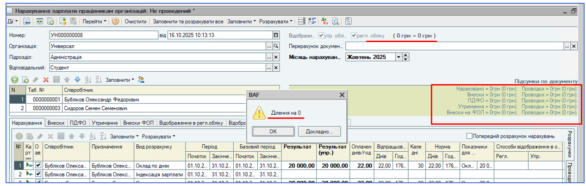Click the Дт/Кт postings result icon
This screenshot has height=186, width=586.
point(325,21)
